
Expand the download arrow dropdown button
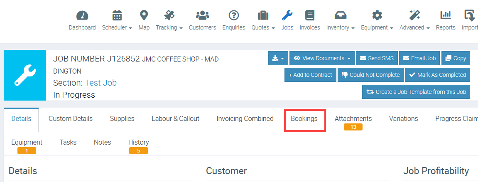point(278,58)
